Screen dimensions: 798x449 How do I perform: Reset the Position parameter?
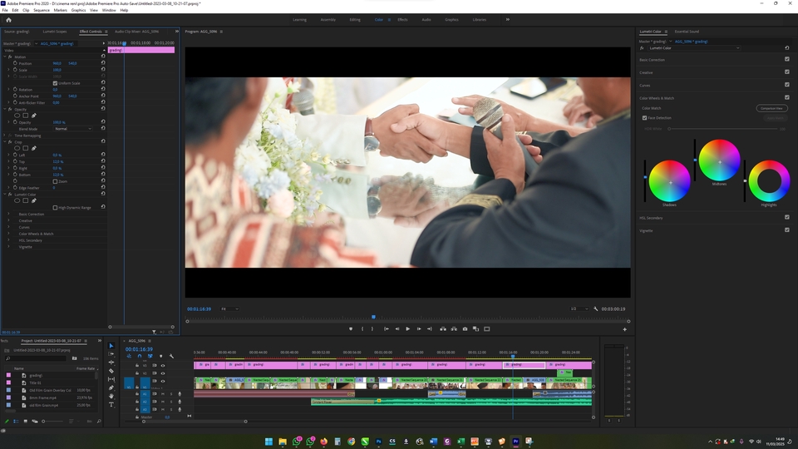(x=103, y=63)
